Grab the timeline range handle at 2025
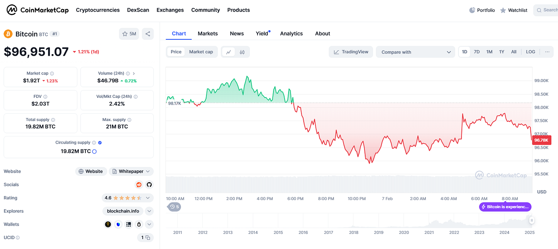Image resolution: width=558 pixels, height=249 pixels. click(x=531, y=220)
